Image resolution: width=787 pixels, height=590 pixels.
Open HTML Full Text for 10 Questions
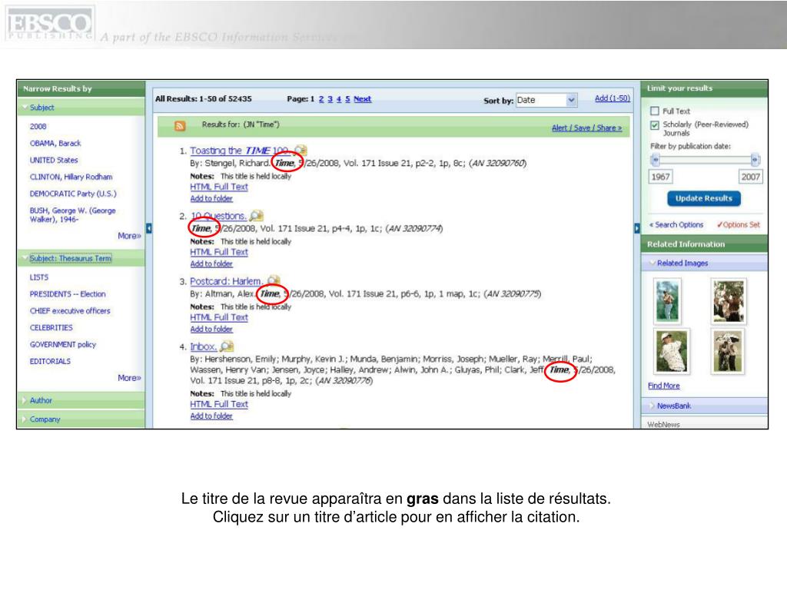pos(219,252)
